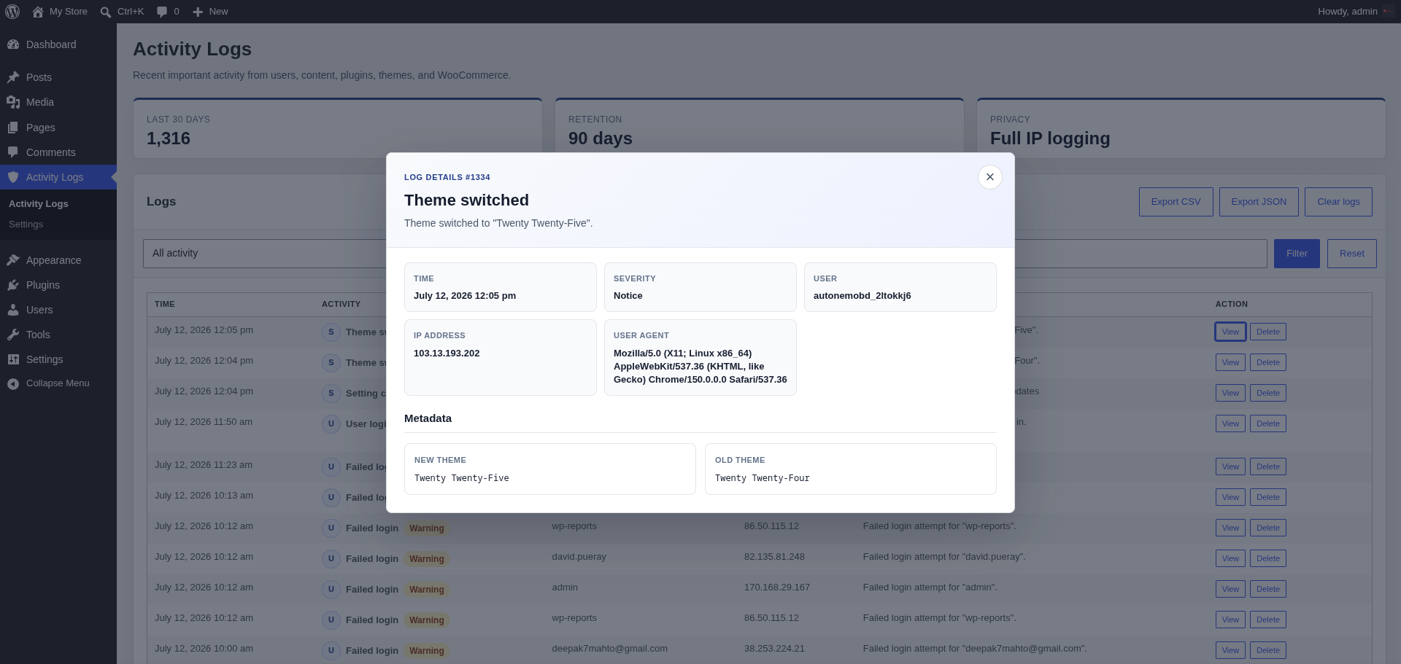Click the U badge on 11:50 am row
This screenshot has height=664, width=1401.
click(x=331, y=424)
